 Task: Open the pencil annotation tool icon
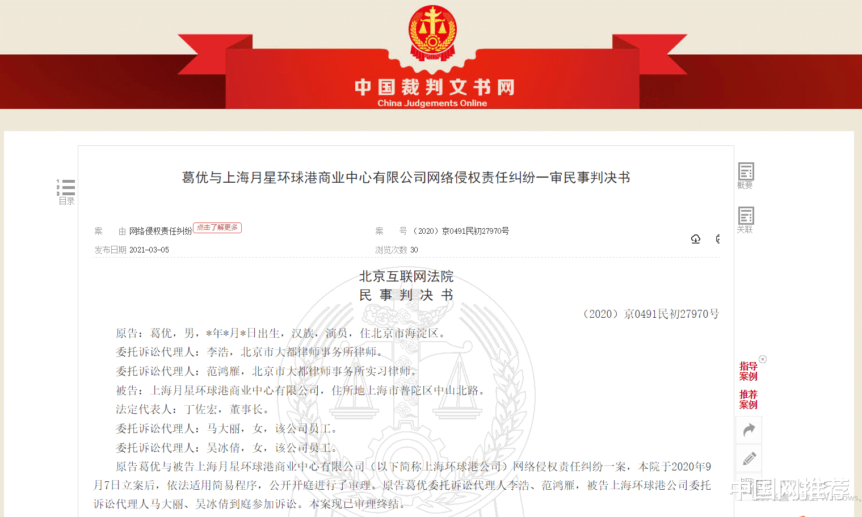pos(749,459)
